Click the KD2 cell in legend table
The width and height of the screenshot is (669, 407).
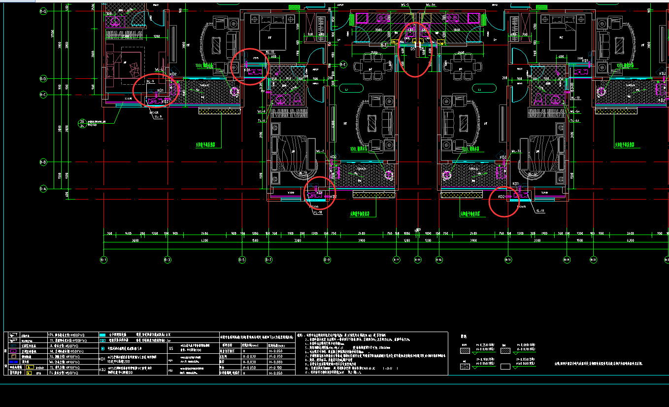coord(102,370)
